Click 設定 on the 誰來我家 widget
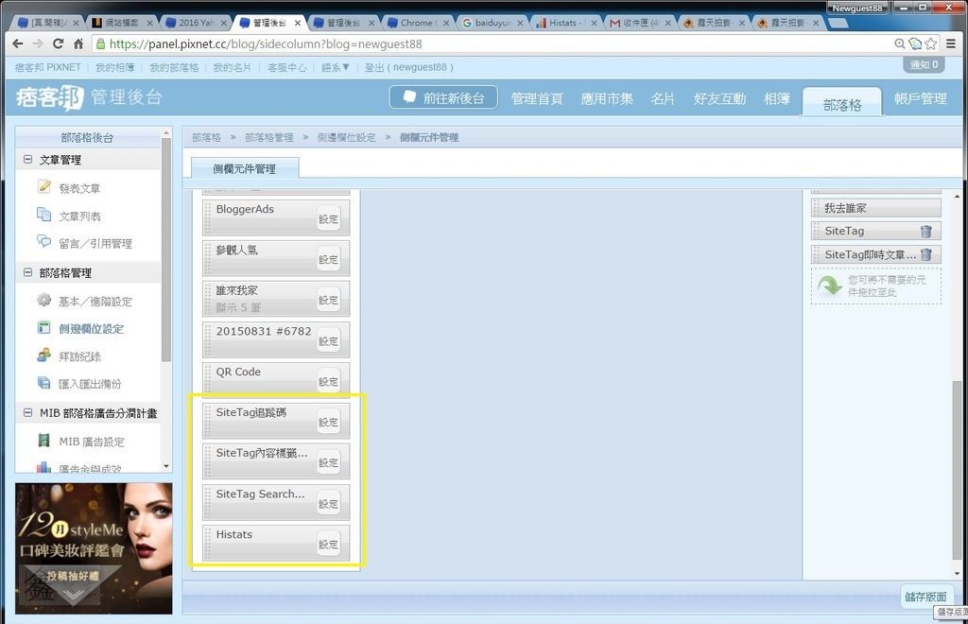This screenshot has width=968, height=624. pos(328,301)
